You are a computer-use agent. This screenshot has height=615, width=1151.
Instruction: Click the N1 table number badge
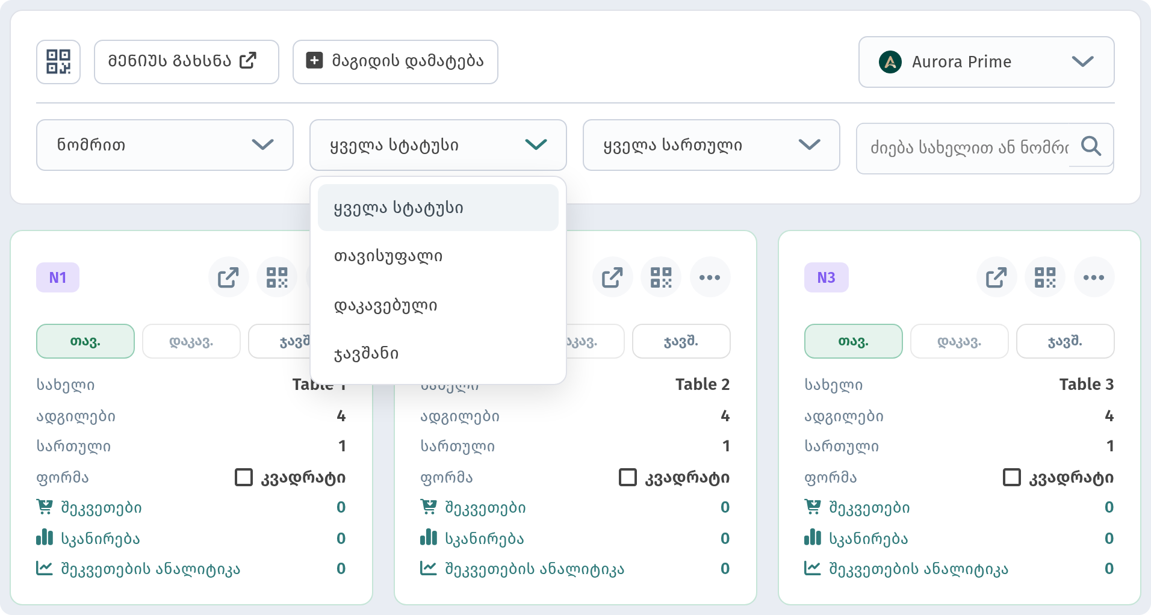point(58,277)
